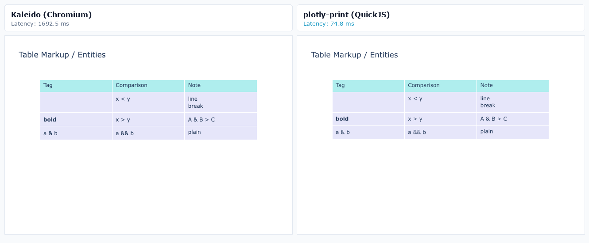Click the 'x > y' cell in plotly-print table
This screenshot has height=243, width=589.
(441, 119)
